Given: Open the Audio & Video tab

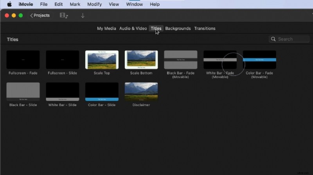Looking at the screenshot, I should click(133, 28).
